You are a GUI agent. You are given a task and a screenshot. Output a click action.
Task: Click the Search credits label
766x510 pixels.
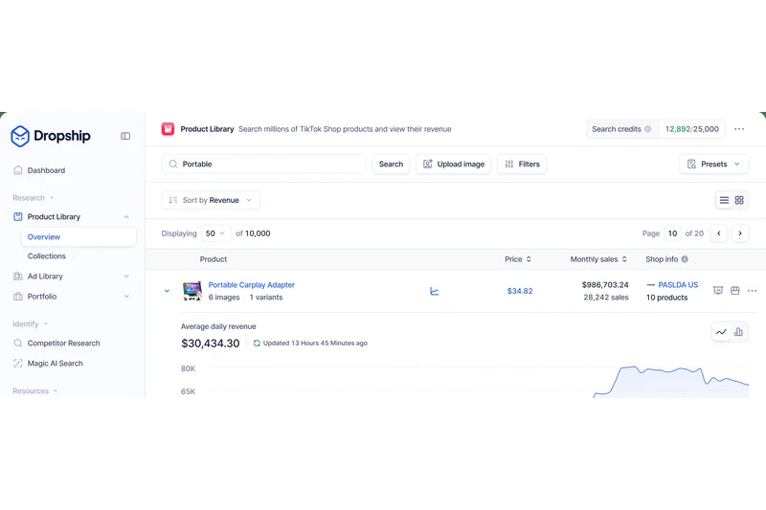[616, 129]
